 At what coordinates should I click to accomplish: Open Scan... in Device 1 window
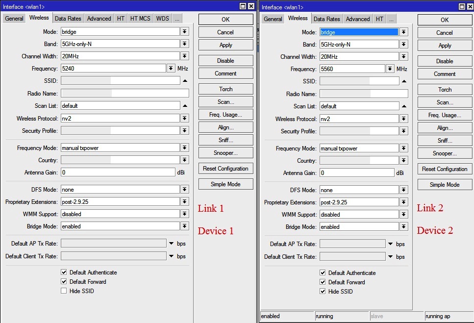[225, 102]
